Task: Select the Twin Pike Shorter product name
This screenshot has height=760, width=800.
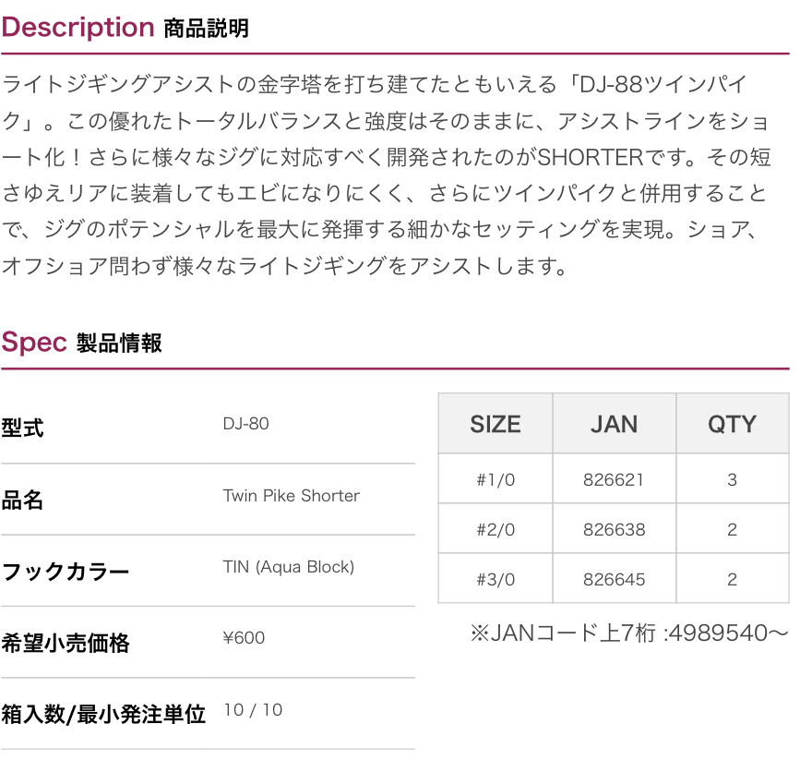Action: pyautogui.click(x=291, y=496)
